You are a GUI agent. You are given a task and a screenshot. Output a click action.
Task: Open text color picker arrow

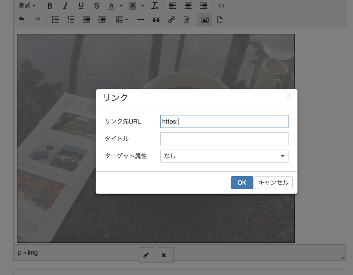pos(121,6)
